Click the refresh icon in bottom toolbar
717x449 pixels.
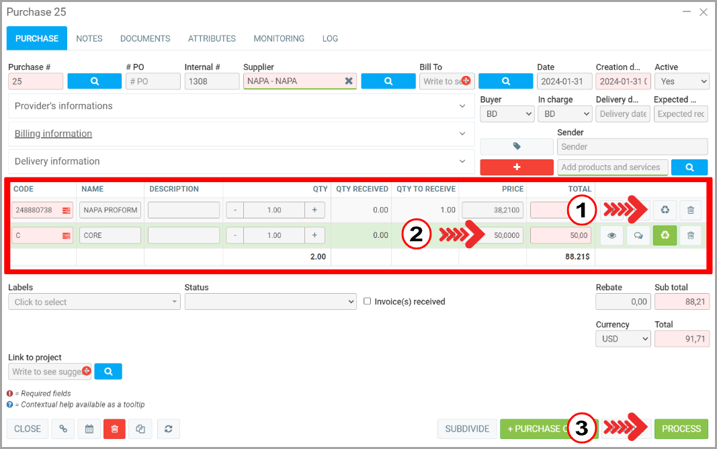pyautogui.click(x=168, y=429)
